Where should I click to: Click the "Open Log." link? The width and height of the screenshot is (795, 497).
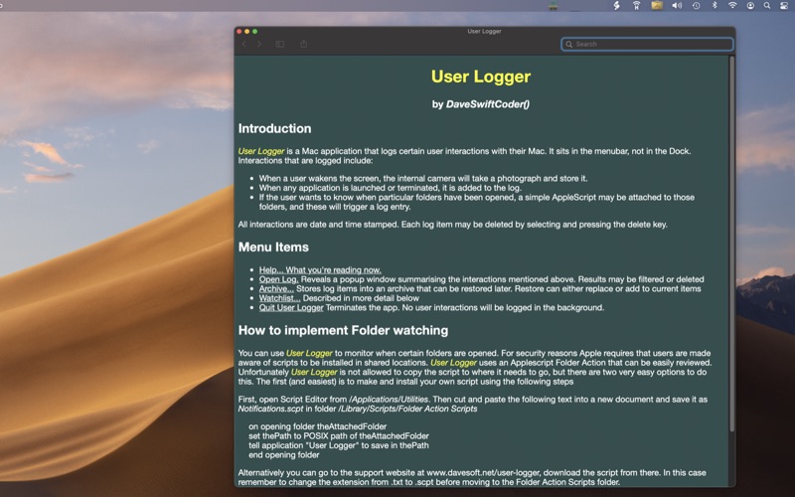(278, 279)
